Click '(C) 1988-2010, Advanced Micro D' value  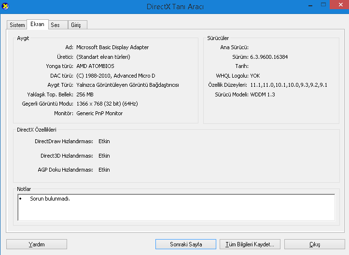tap(116, 76)
